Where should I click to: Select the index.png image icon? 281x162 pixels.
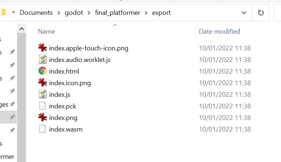[43, 117]
